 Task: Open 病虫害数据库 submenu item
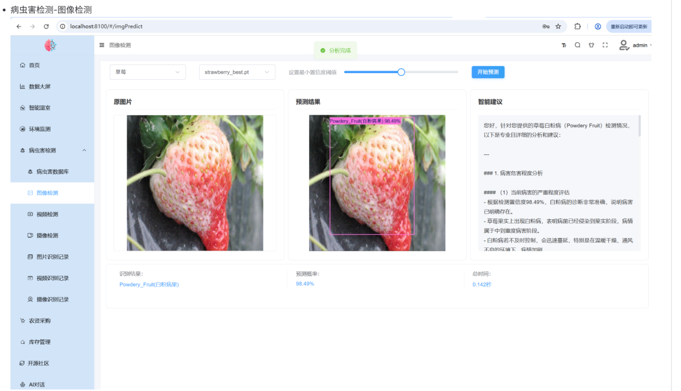[52, 172]
